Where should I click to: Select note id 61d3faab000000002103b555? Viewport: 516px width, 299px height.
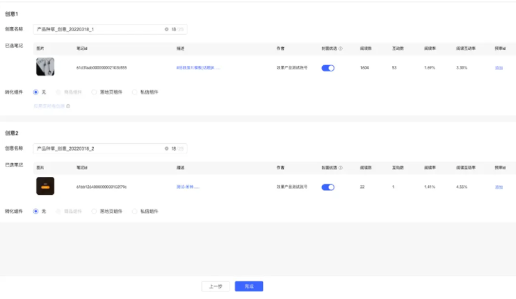(x=102, y=67)
